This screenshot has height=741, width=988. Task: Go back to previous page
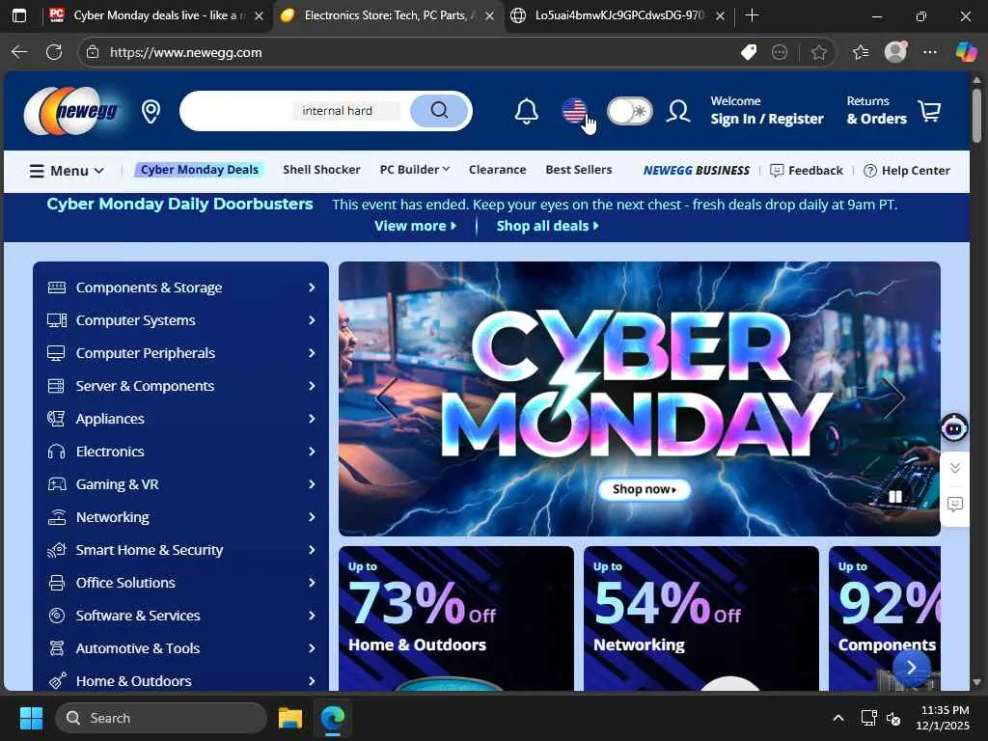19,52
